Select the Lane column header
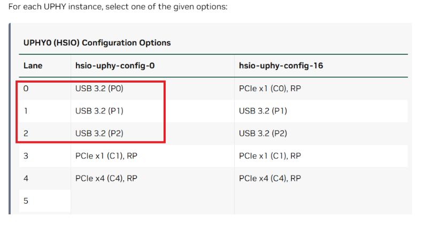The width and height of the screenshot is (426, 225). pos(33,66)
